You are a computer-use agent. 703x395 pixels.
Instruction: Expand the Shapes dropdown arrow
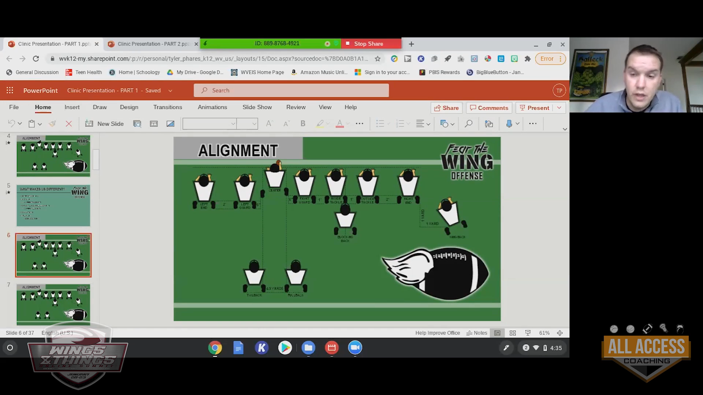click(x=453, y=124)
